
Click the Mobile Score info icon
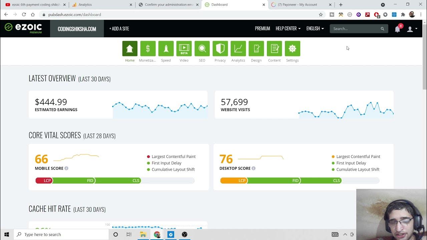click(66, 168)
